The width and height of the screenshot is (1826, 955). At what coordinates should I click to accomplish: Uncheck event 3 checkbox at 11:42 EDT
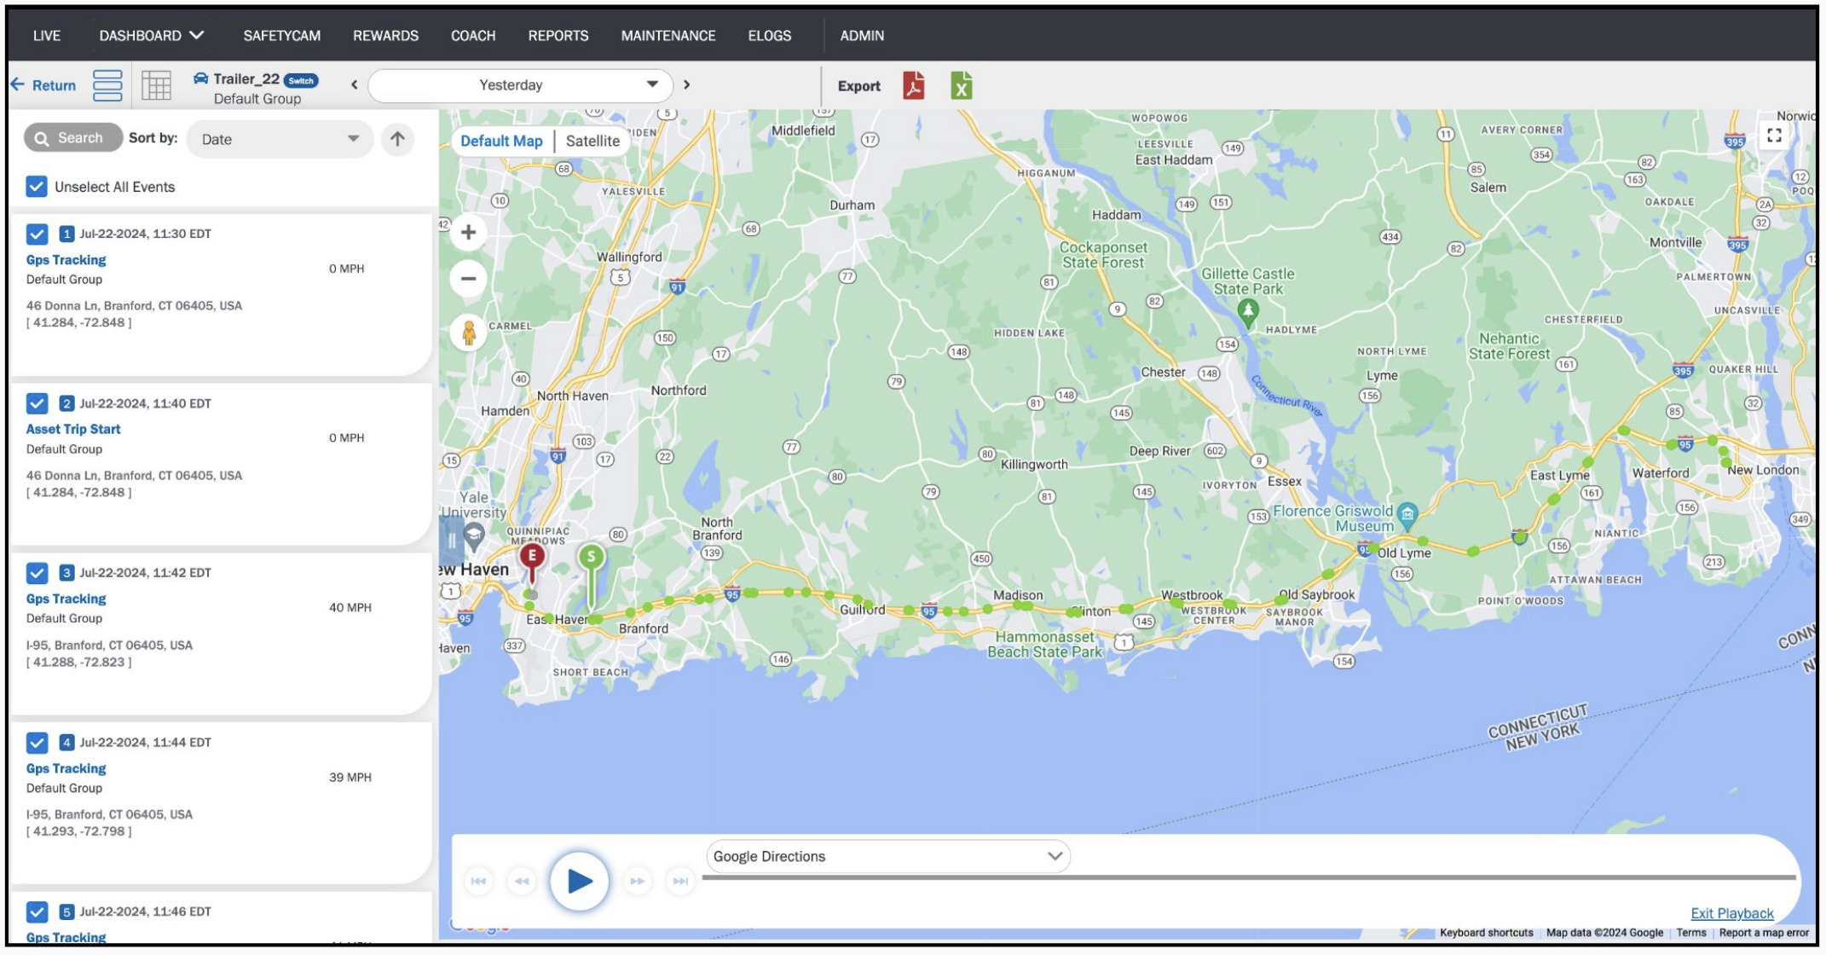pyautogui.click(x=37, y=572)
